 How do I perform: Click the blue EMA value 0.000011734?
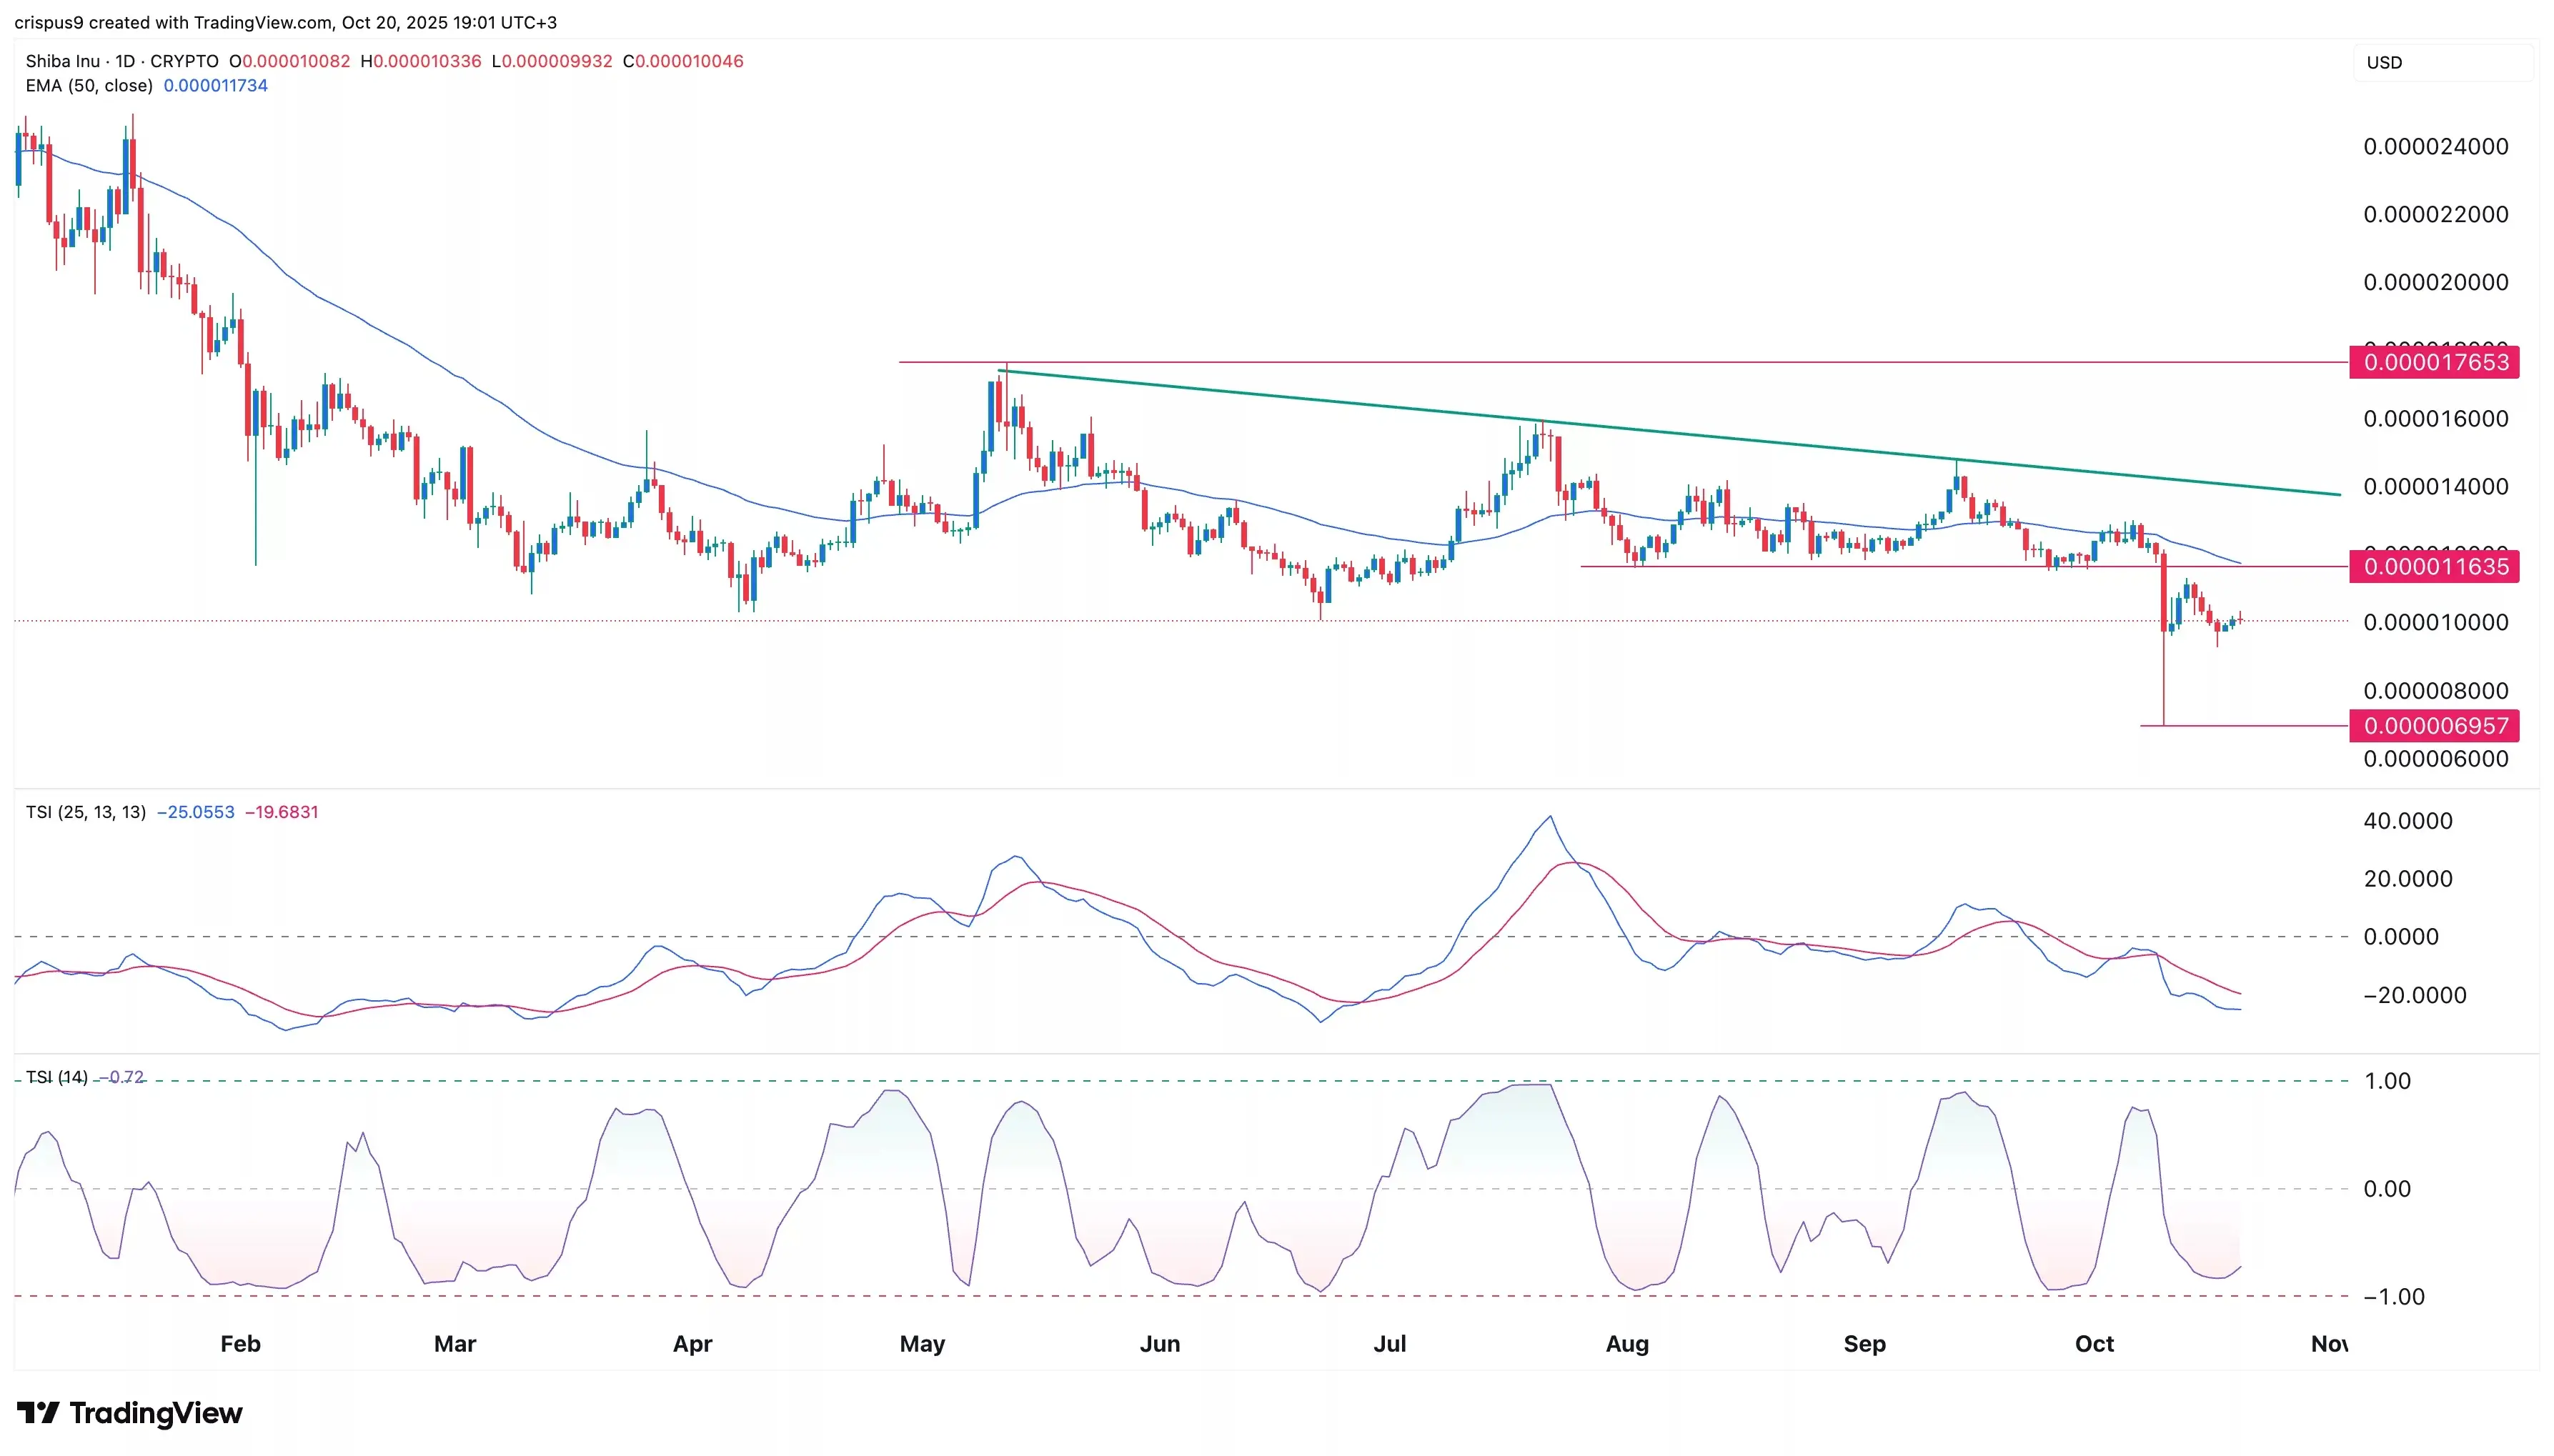coord(215,86)
